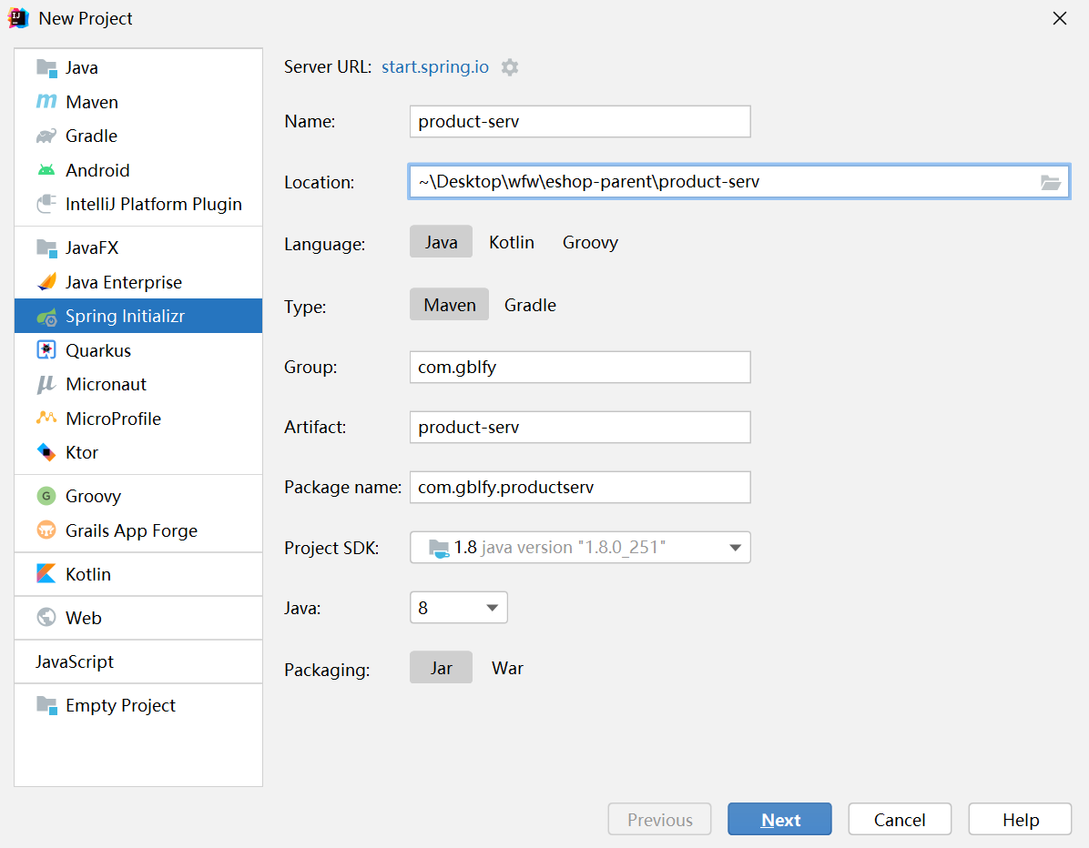This screenshot has height=848, width=1089.
Task: Choose Maven as build type
Action: point(450,305)
